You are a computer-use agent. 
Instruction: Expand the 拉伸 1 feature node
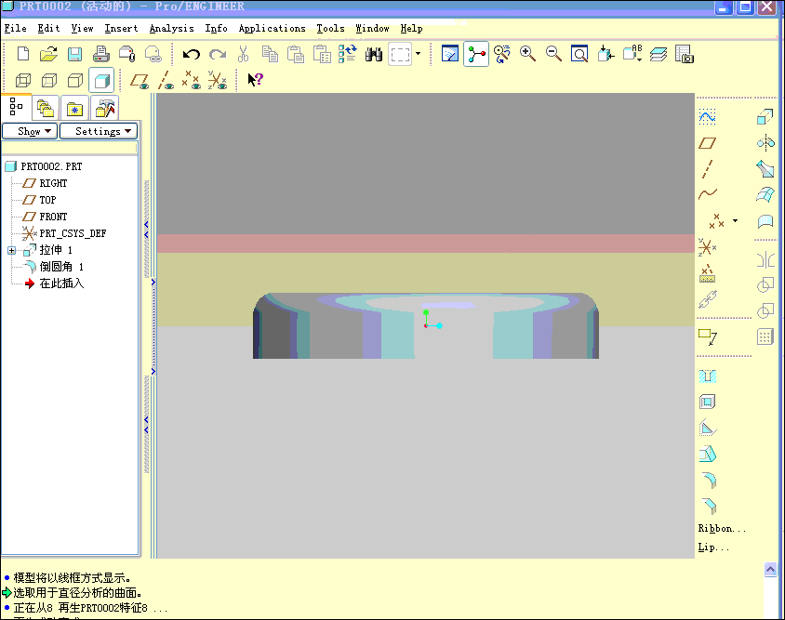pyautogui.click(x=11, y=250)
